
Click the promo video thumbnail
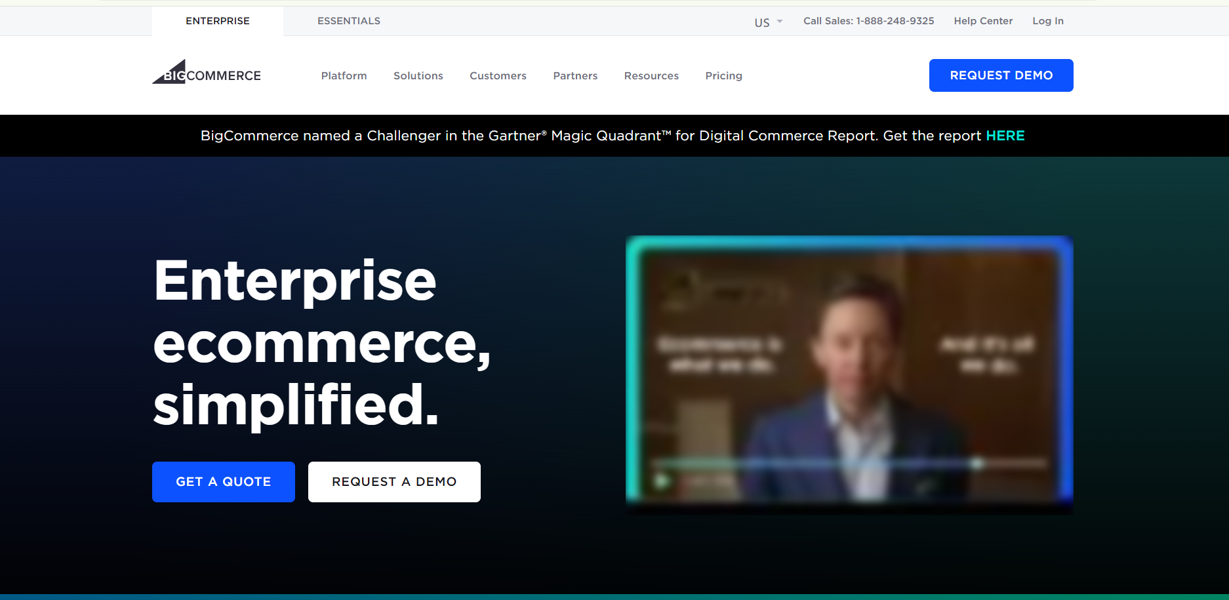click(x=849, y=374)
